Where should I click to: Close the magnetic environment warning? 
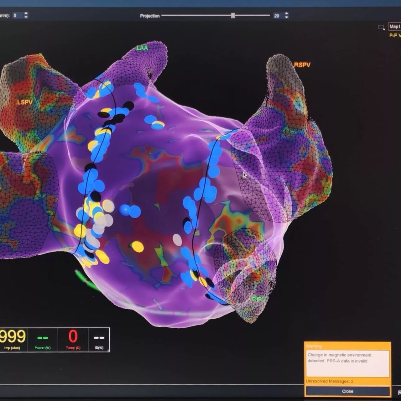coord(347,391)
